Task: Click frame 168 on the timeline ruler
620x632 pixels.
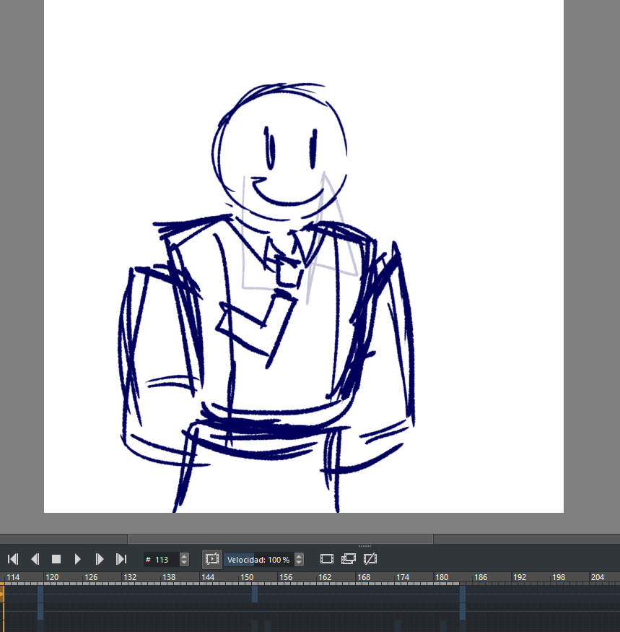Action: (364, 577)
